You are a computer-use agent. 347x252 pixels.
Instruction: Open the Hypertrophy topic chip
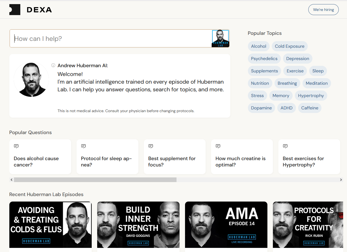coord(311,95)
